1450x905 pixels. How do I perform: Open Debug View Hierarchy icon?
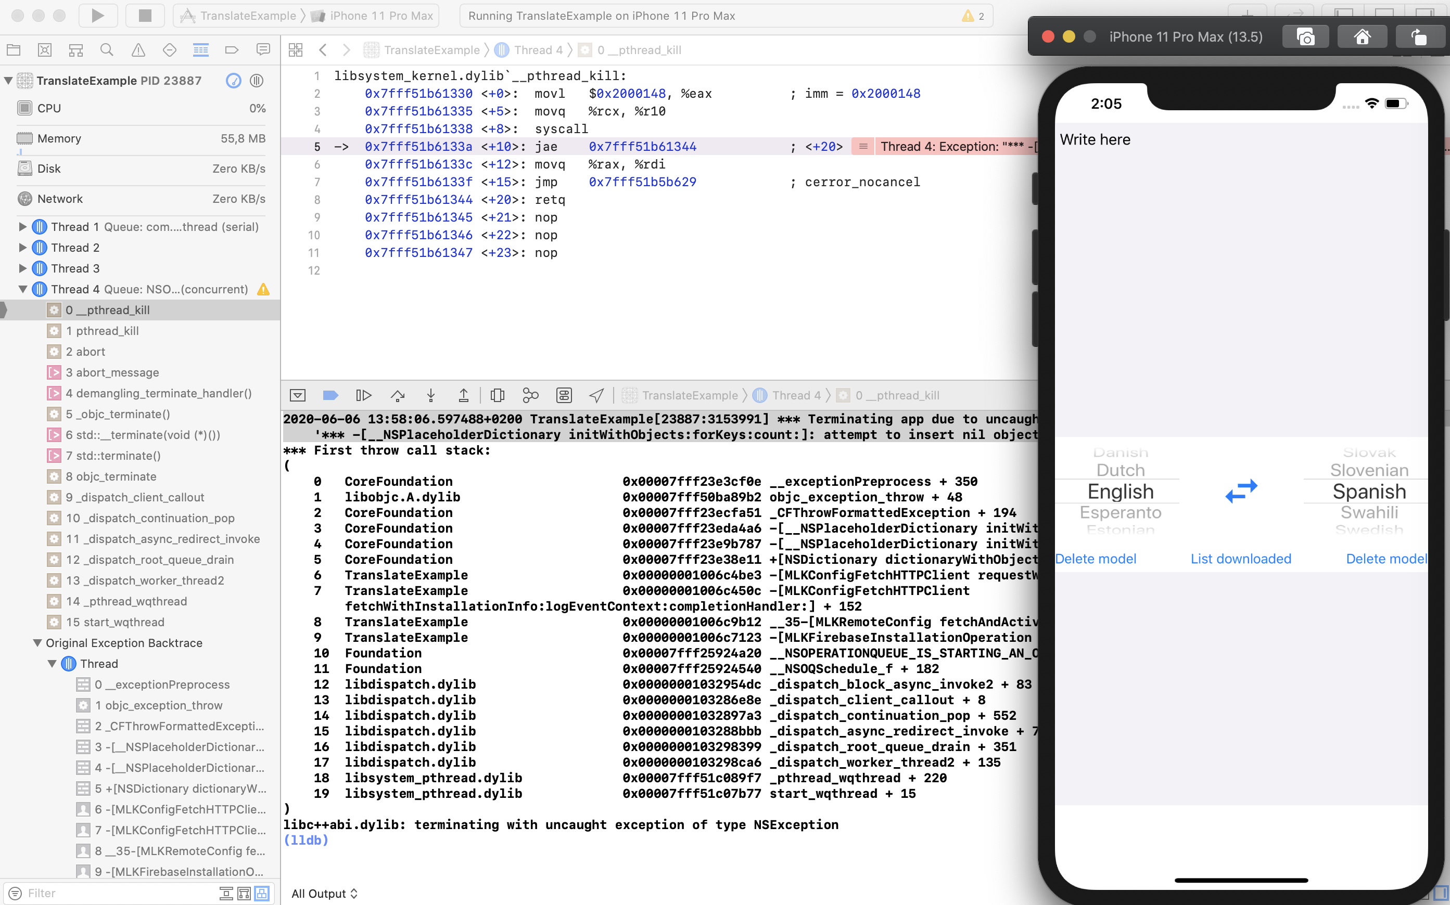pos(497,395)
